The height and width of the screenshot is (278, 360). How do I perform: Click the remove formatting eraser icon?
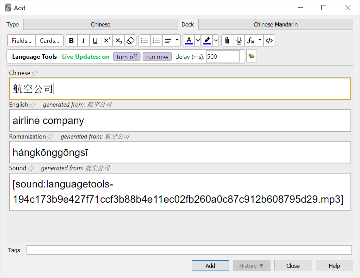(x=130, y=40)
